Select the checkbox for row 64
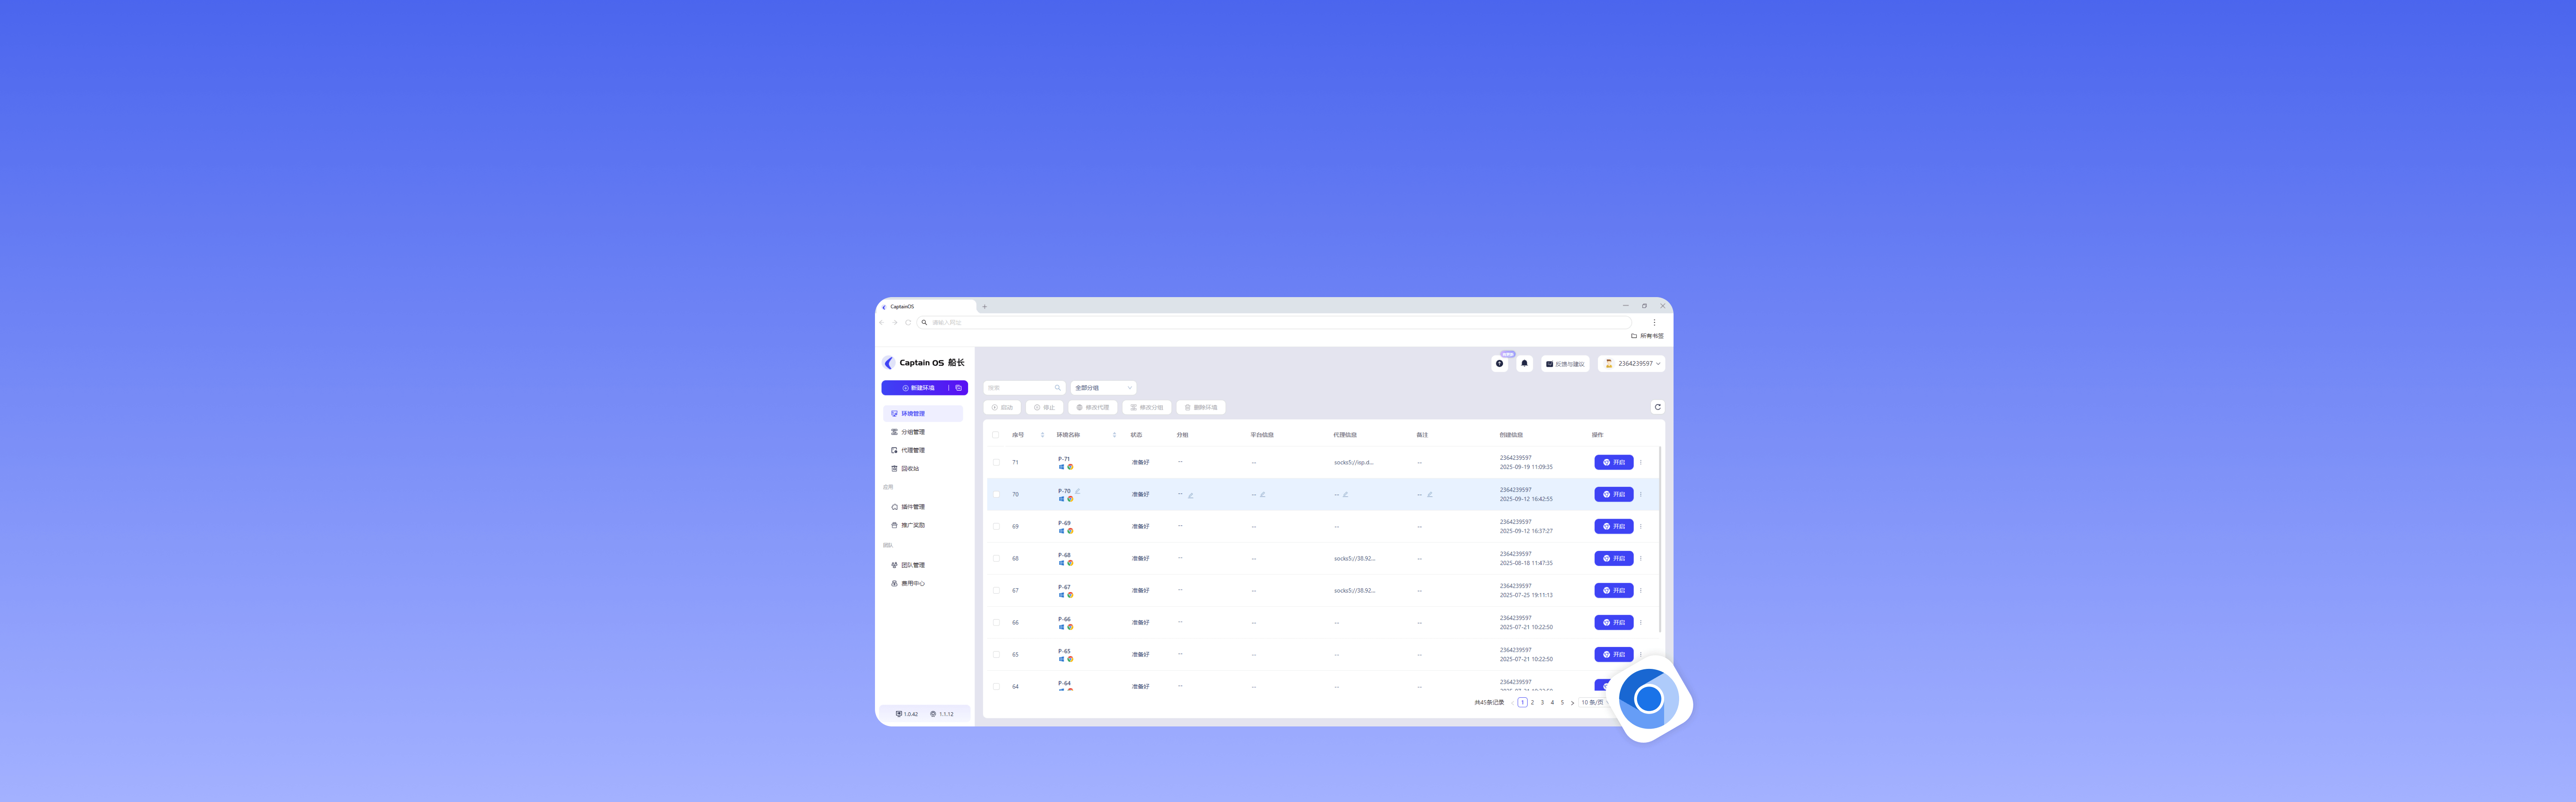 [996, 686]
